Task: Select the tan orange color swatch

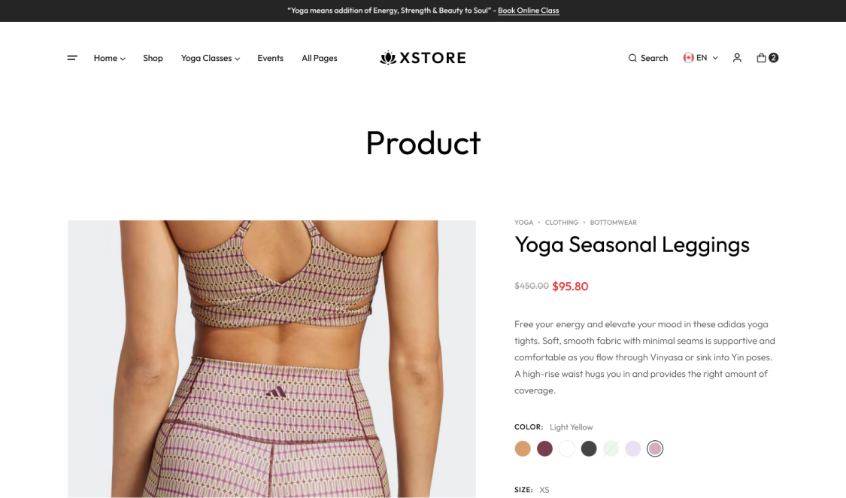Action: click(x=523, y=448)
